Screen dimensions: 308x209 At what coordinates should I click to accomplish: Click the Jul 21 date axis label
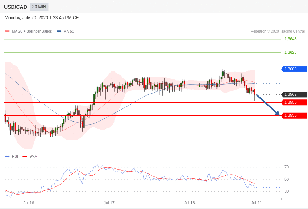click(x=256, y=203)
